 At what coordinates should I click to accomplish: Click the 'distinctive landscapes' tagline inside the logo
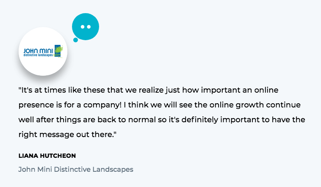click(39, 55)
